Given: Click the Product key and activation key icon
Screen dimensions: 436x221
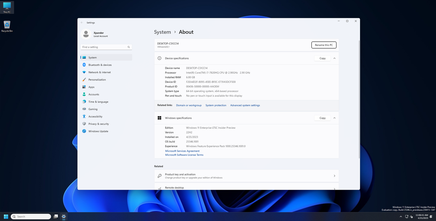Looking at the screenshot, I should pos(159,176).
